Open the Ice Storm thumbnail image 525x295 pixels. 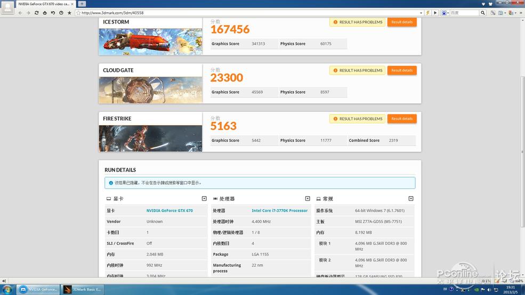(x=151, y=42)
